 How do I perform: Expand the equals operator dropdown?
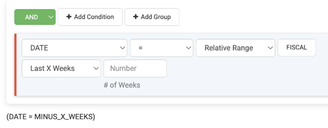pos(161,48)
